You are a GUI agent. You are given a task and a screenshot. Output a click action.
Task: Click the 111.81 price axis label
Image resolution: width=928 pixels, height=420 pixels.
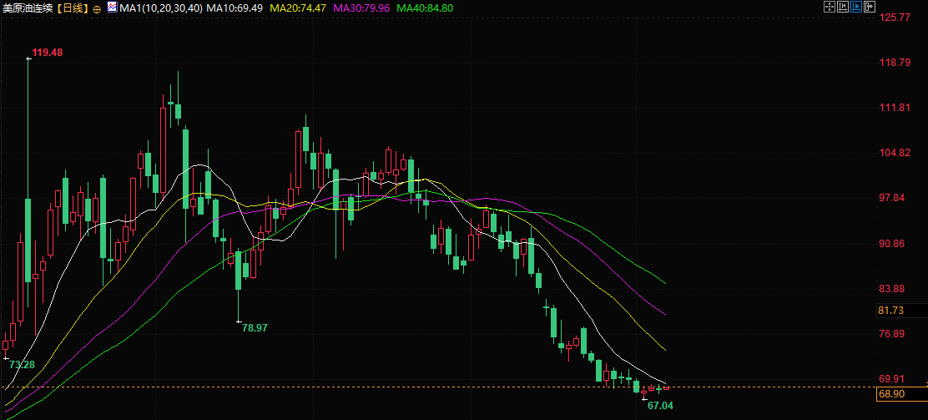tap(895, 107)
